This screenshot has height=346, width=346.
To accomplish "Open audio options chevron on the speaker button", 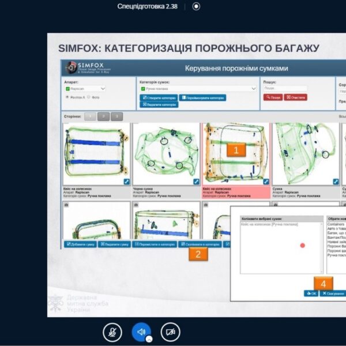I will coord(149,339).
